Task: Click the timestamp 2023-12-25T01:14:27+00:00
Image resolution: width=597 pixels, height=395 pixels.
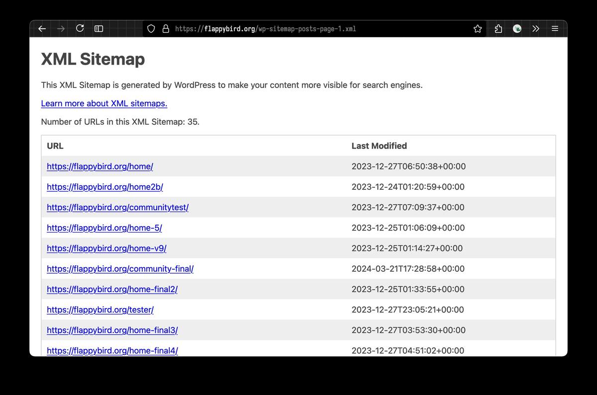Action: click(x=407, y=248)
